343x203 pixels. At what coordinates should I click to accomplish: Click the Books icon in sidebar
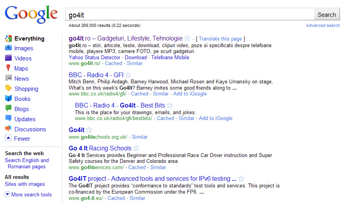[x=8, y=98]
